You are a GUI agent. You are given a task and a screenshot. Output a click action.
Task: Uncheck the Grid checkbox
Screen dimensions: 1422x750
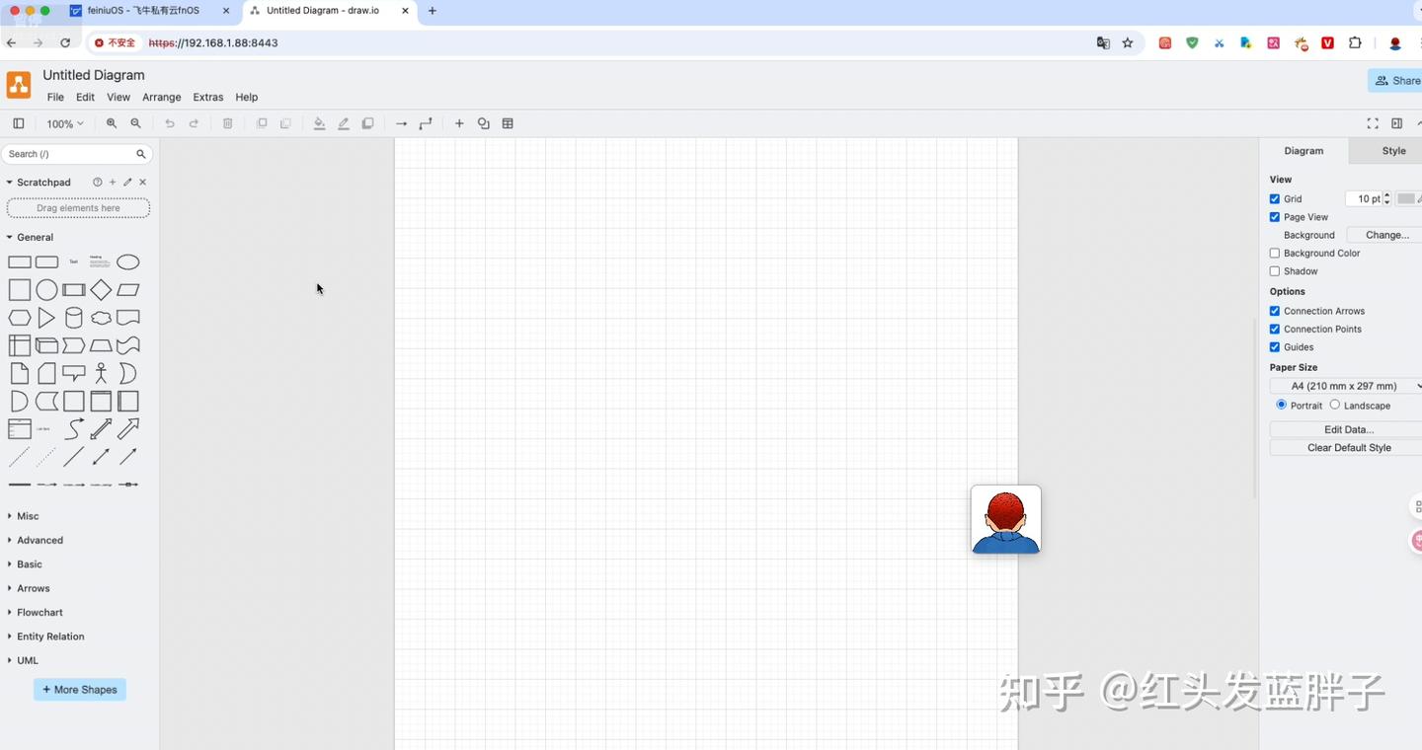click(x=1275, y=199)
